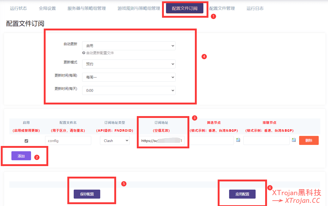Click the 筛选节点 column header
This screenshot has height=206, width=328.
coord(214,123)
